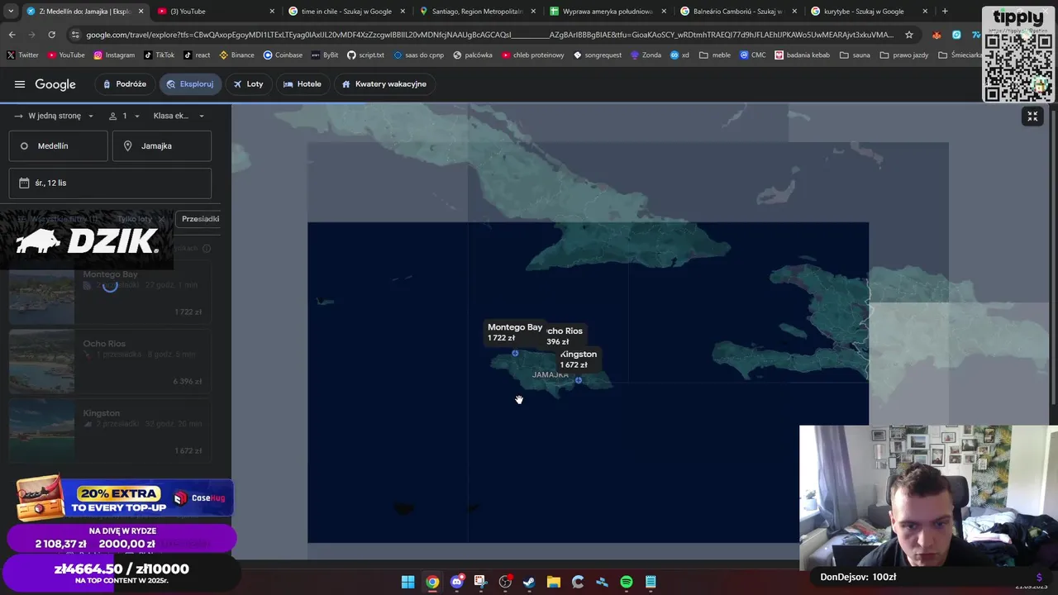Click the Ocho Rios map price label
The width and height of the screenshot is (1058, 595).
(565, 336)
